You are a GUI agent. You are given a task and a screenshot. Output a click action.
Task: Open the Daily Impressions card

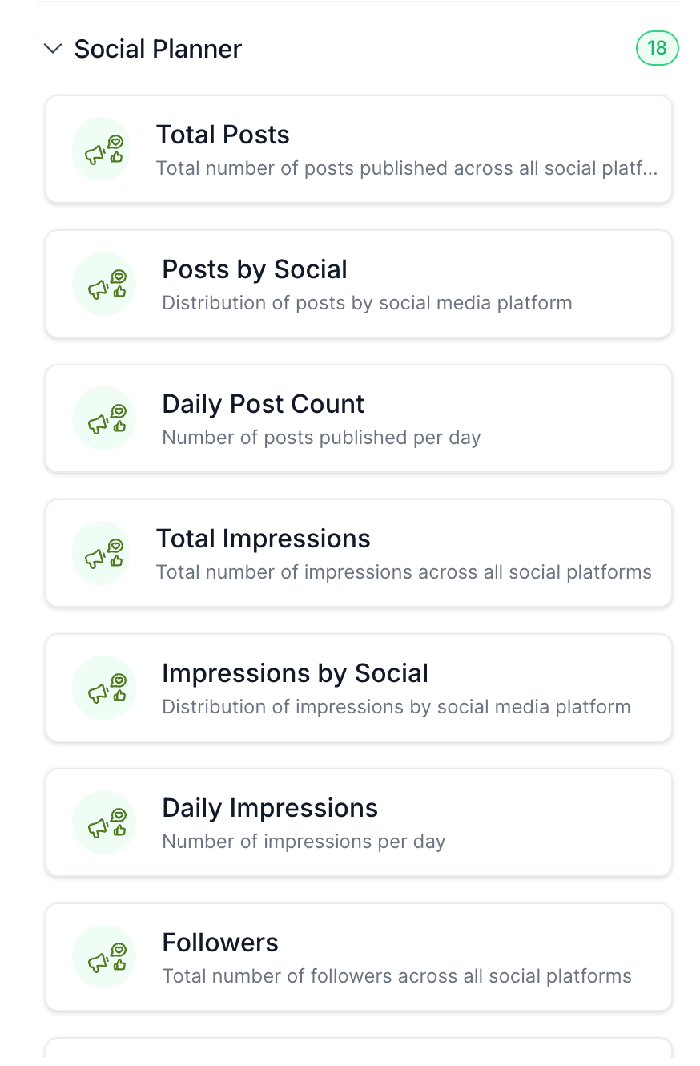coord(359,822)
